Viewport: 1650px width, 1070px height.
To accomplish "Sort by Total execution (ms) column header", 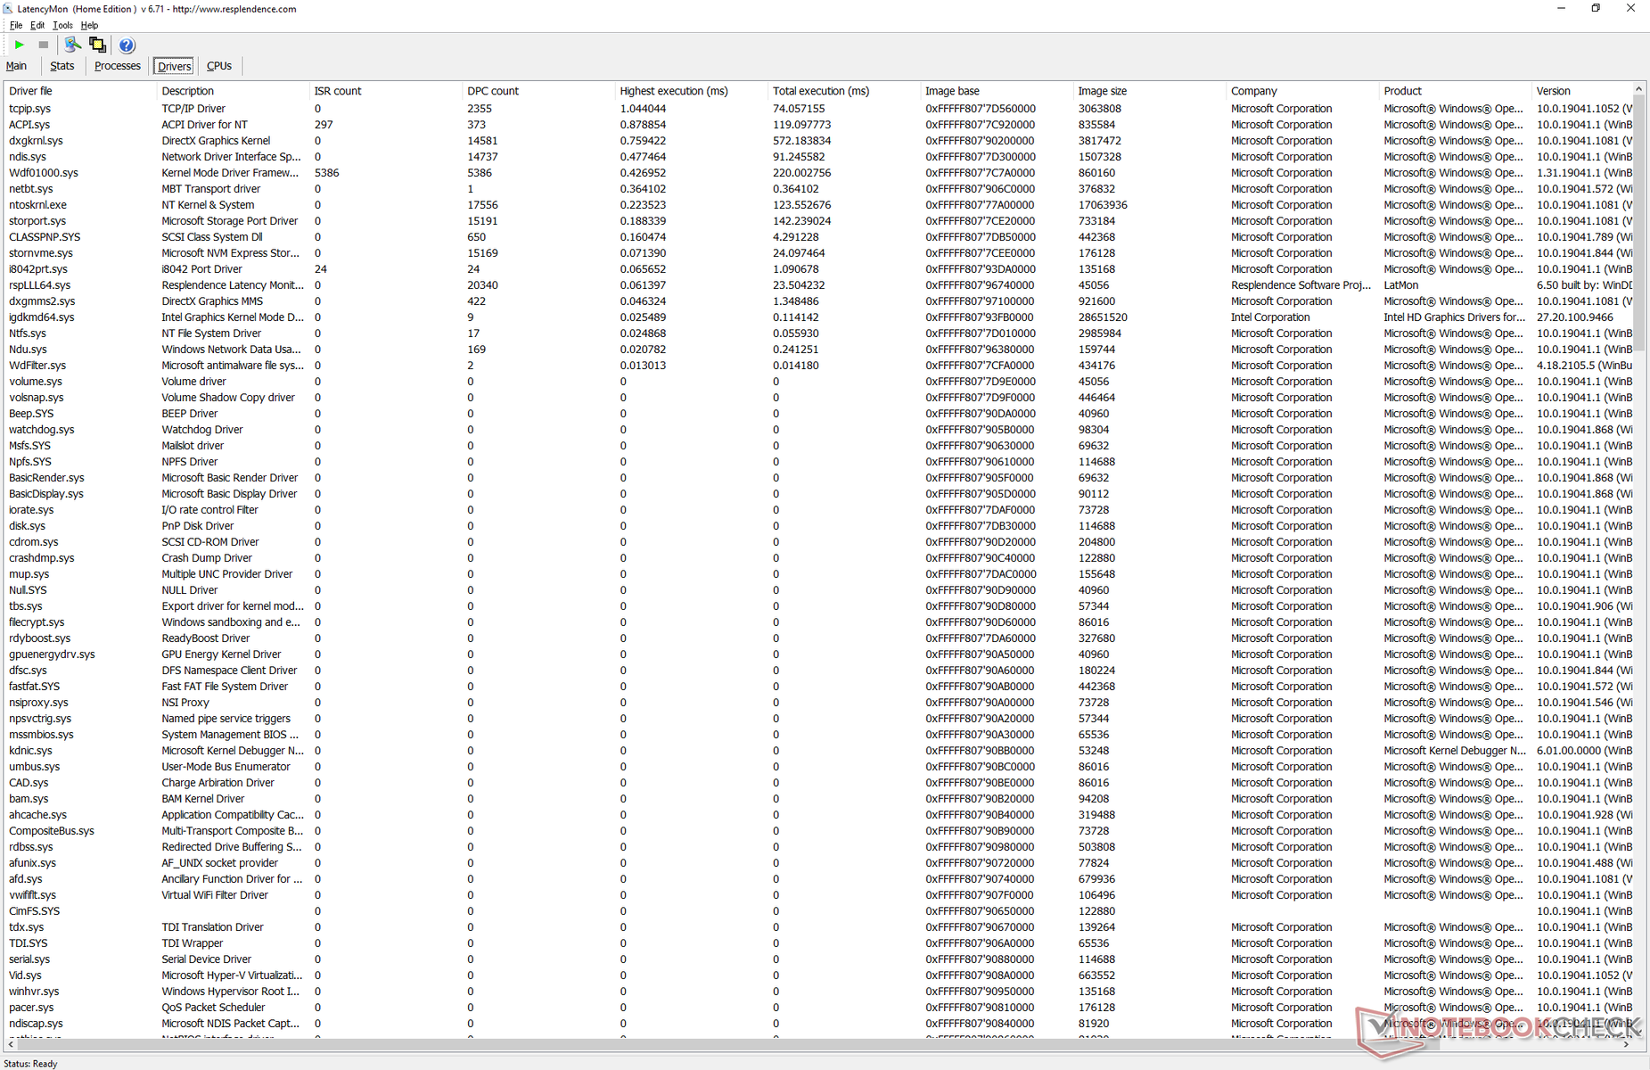I will (x=844, y=91).
